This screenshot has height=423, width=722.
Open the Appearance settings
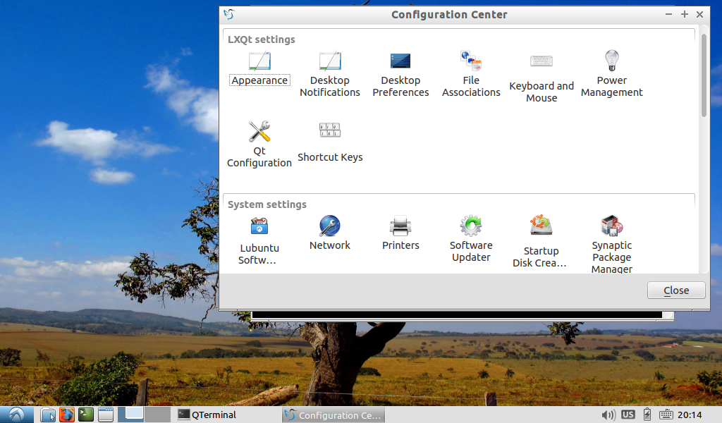pos(259,68)
